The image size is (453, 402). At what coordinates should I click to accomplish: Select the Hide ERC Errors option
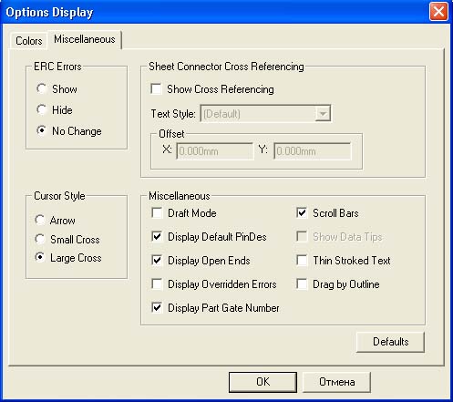[x=42, y=109]
